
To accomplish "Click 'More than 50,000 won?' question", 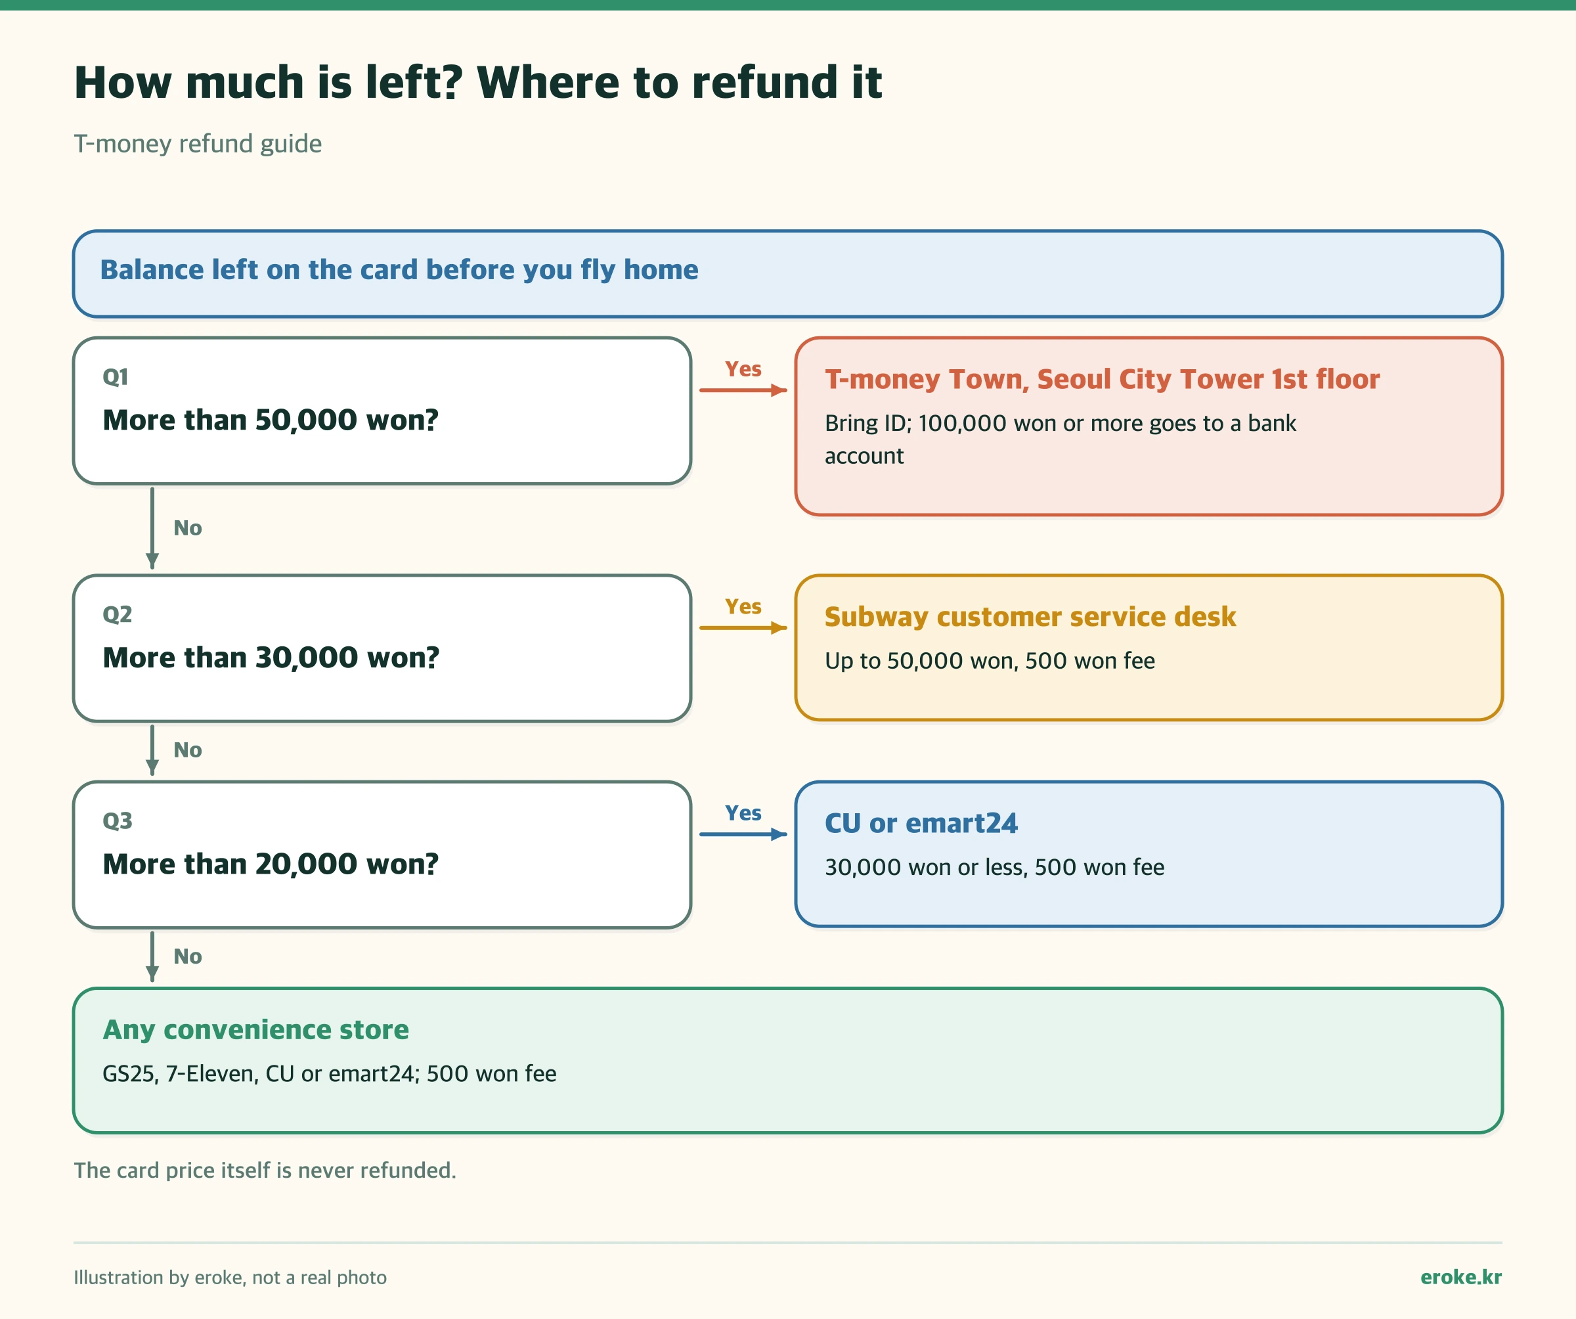I will pyautogui.click(x=270, y=420).
